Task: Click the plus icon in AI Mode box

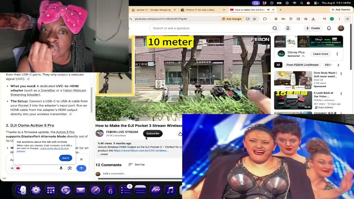Action: pyautogui.click(x=12, y=168)
